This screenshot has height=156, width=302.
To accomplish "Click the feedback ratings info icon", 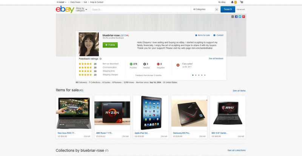I will (x=100, y=59).
